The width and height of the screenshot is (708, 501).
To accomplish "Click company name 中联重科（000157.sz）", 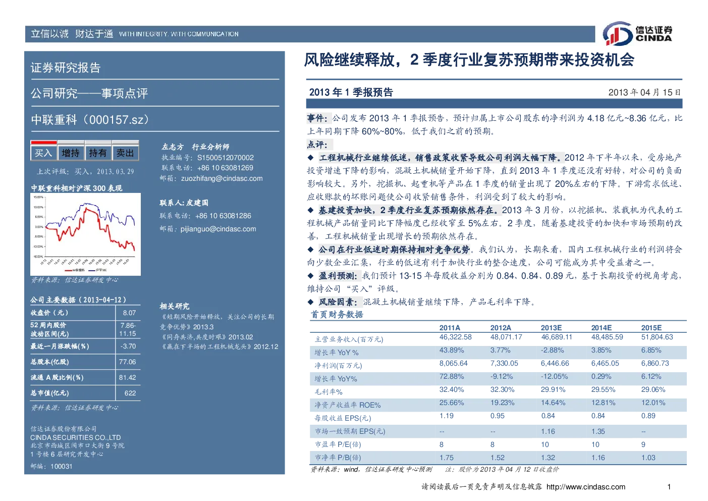I will pyautogui.click(x=91, y=120).
